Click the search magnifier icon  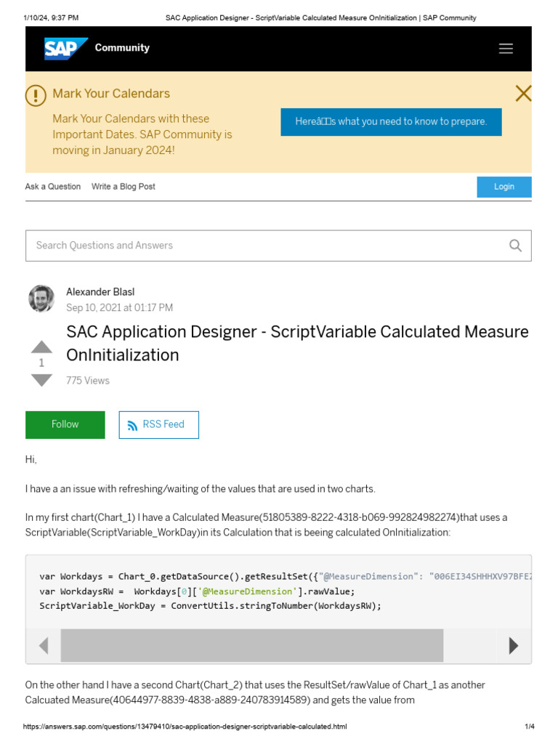click(515, 246)
